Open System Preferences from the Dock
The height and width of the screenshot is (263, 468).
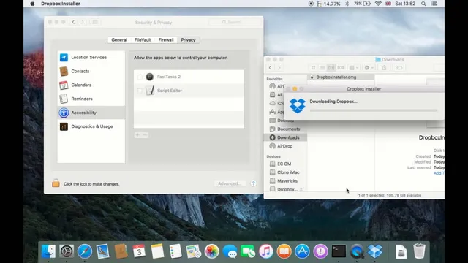[67, 251]
